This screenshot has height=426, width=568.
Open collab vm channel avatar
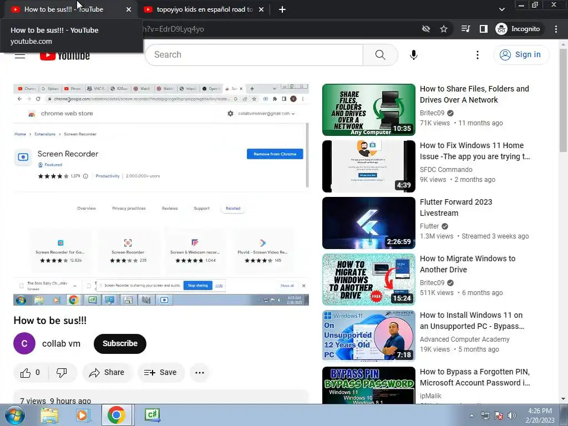click(x=24, y=343)
